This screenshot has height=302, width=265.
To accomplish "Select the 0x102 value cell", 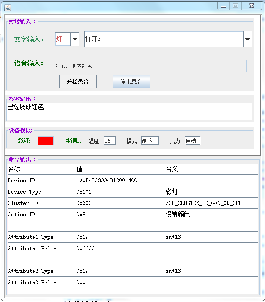I will point(121,192).
